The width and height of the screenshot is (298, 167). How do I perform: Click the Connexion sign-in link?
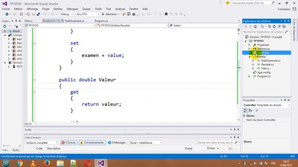[x=284, y=9]
